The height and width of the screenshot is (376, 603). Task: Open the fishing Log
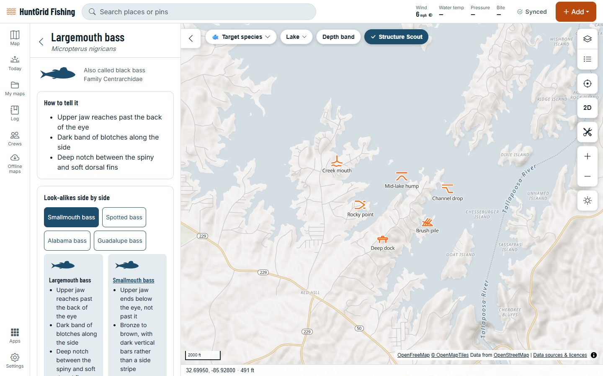[15, 113]
